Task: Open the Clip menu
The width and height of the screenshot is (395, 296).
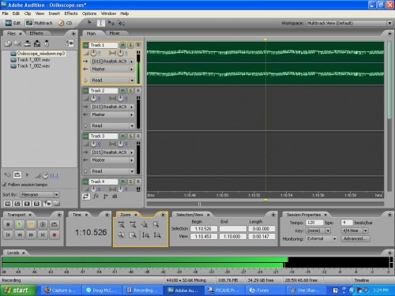Action: pos(28,13)
